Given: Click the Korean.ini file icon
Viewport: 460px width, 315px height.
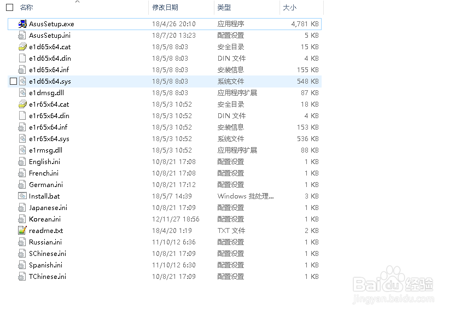Looking at the screenshot, I should click(x=22, y=219).
